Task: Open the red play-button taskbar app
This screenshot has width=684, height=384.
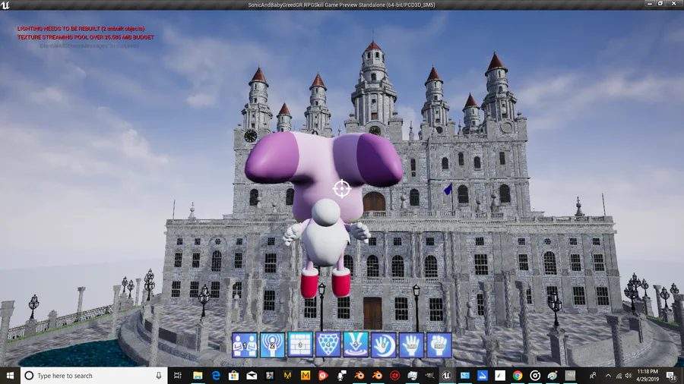Action: click(323, 376)
